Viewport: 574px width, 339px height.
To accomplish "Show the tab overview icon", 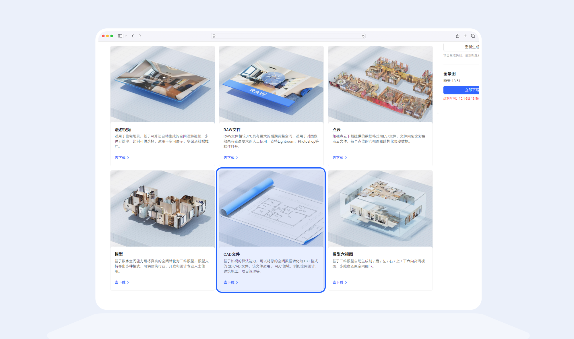I will [473, 36].
